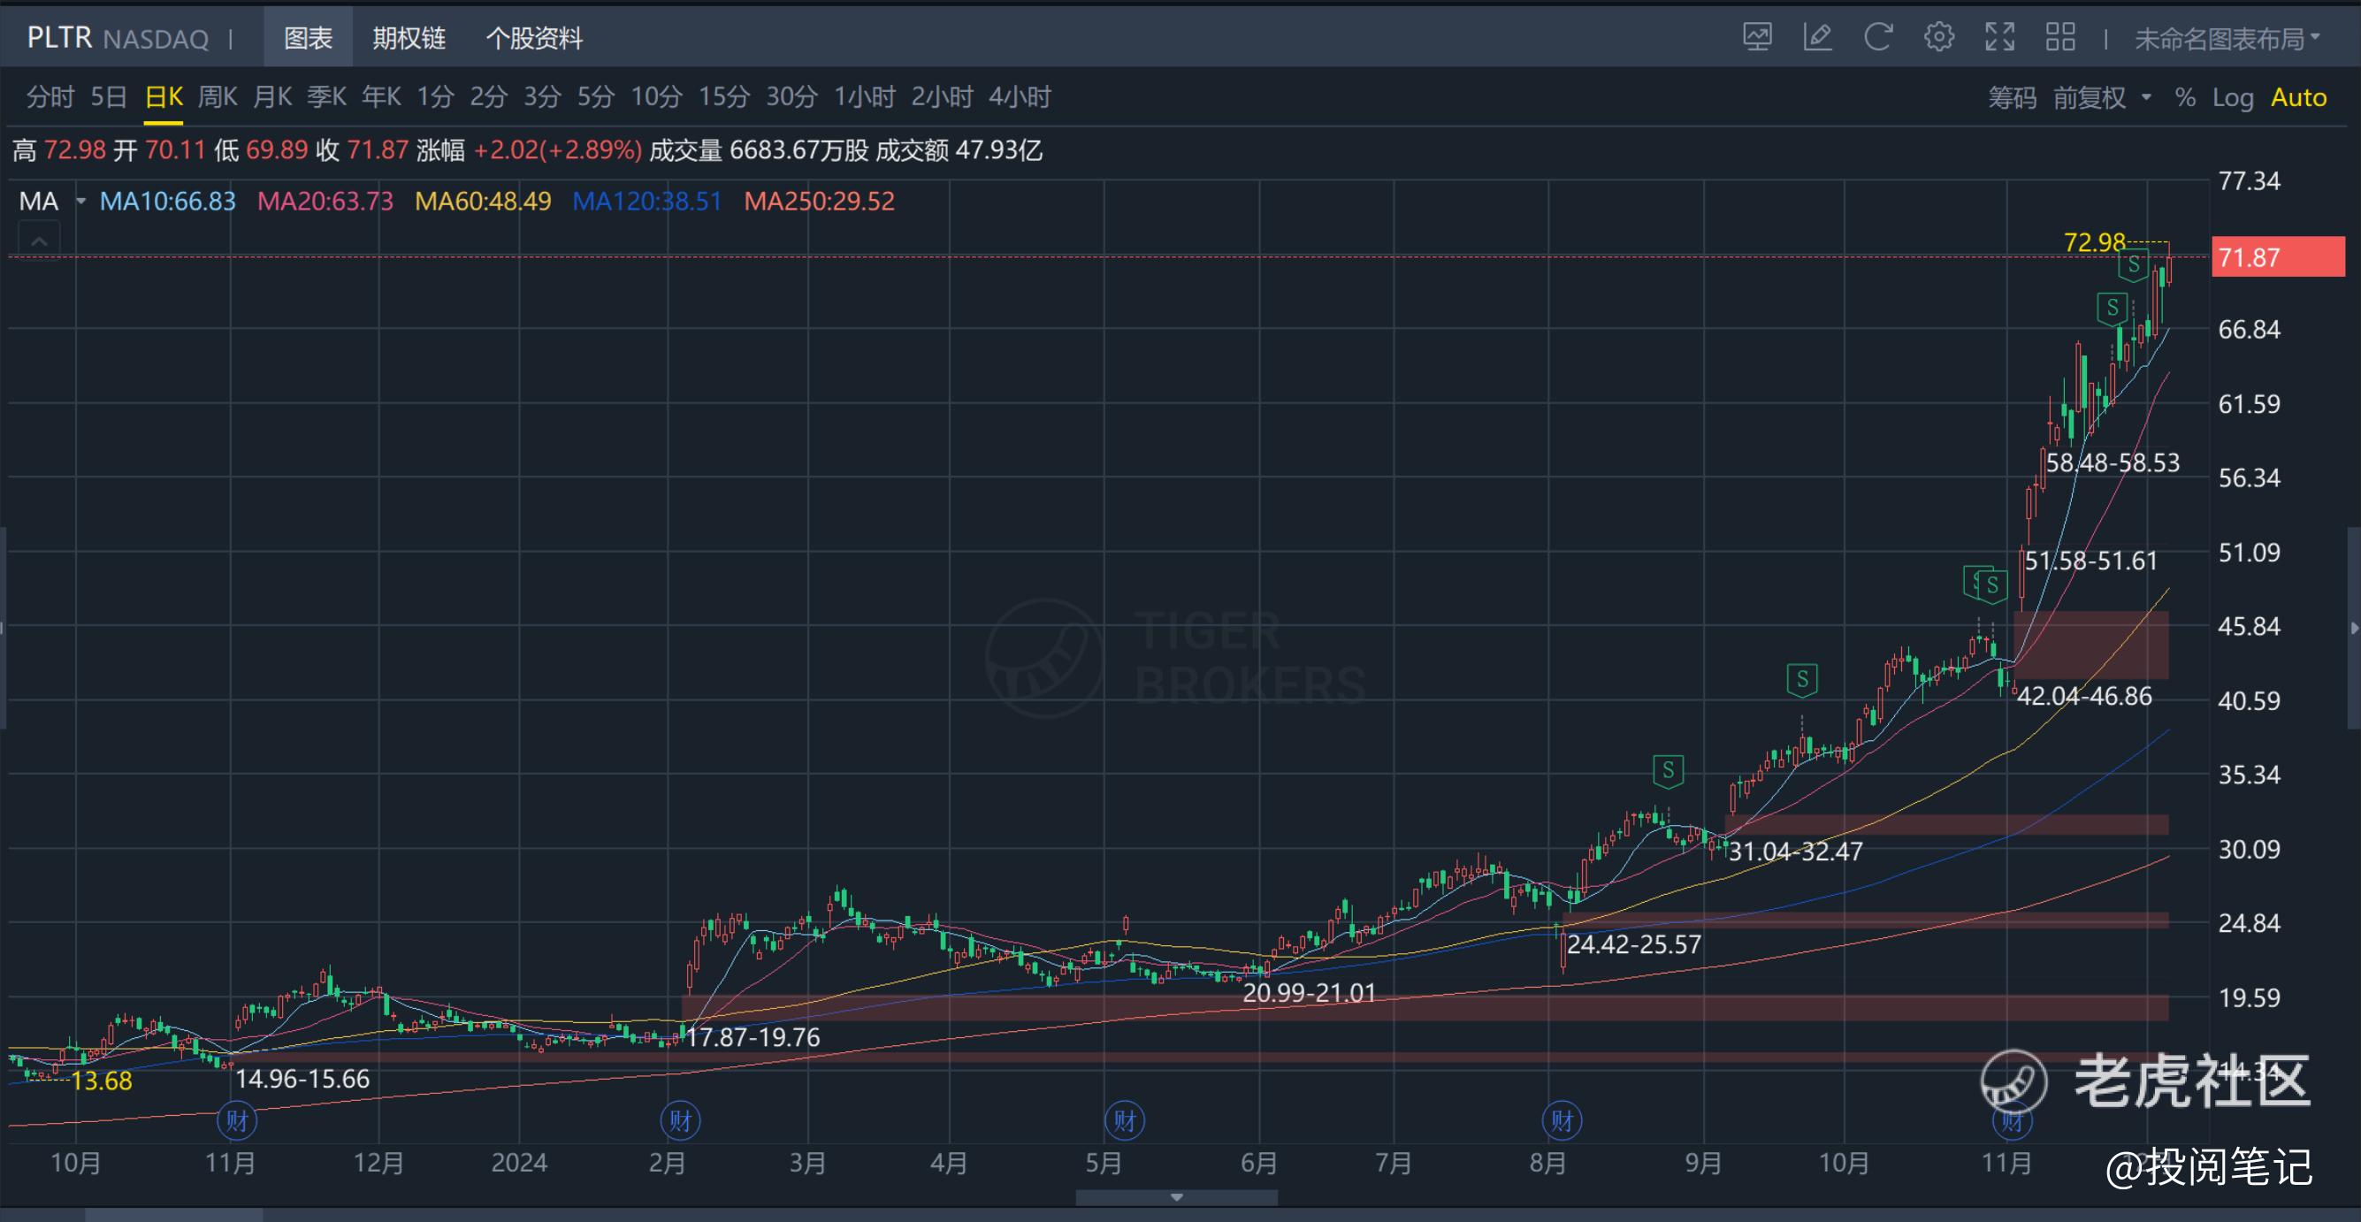Image resolution: width=2361 pixels, height=1222 pixels.
Task: Select the 1小时 timeframe
Action: (864, 96)
